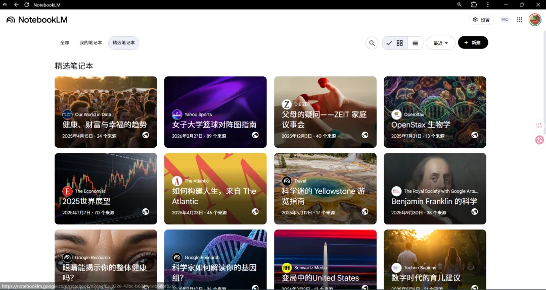The height and width of the screenshot is (290, 546).
Task: Click the 2025年9月30日 · 38 个来源 text
Action: [419, 212]
